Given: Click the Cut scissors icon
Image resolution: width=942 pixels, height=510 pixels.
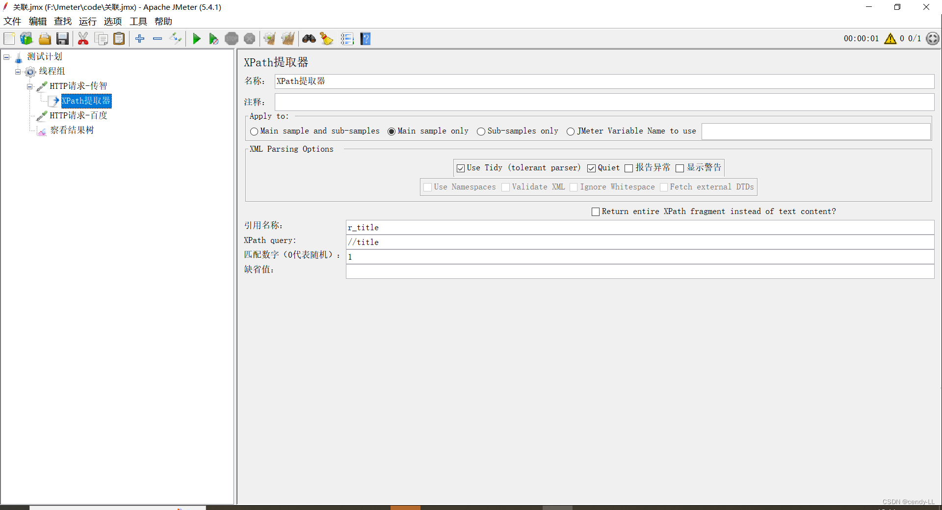Looking at the screenshot, I should click(83, 38).
